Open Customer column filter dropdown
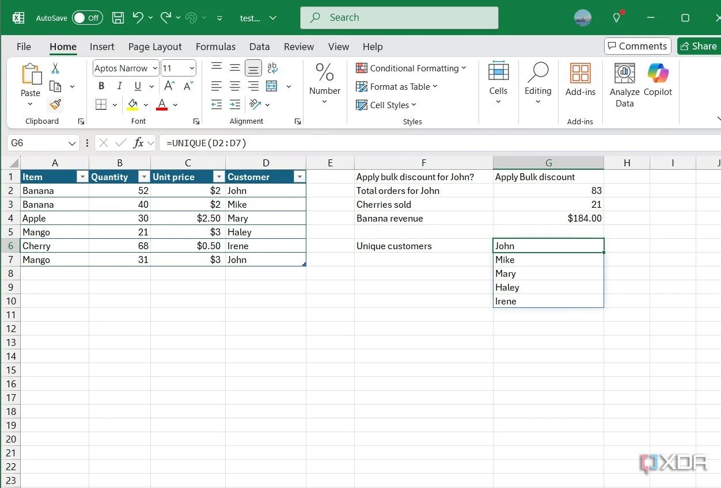This screenshot has width=721, height=488. [299, 177]
